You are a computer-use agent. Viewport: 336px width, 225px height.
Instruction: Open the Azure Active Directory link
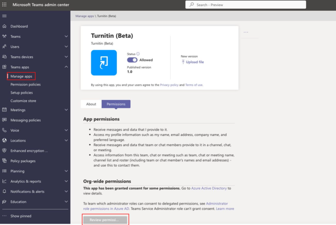(x=209, y=188)
